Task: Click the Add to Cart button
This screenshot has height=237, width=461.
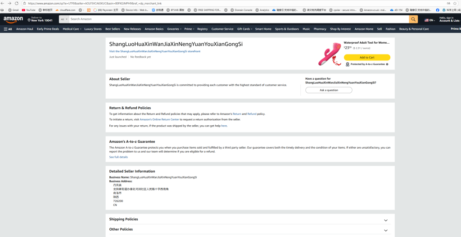Action: click(x=367, y=57)
